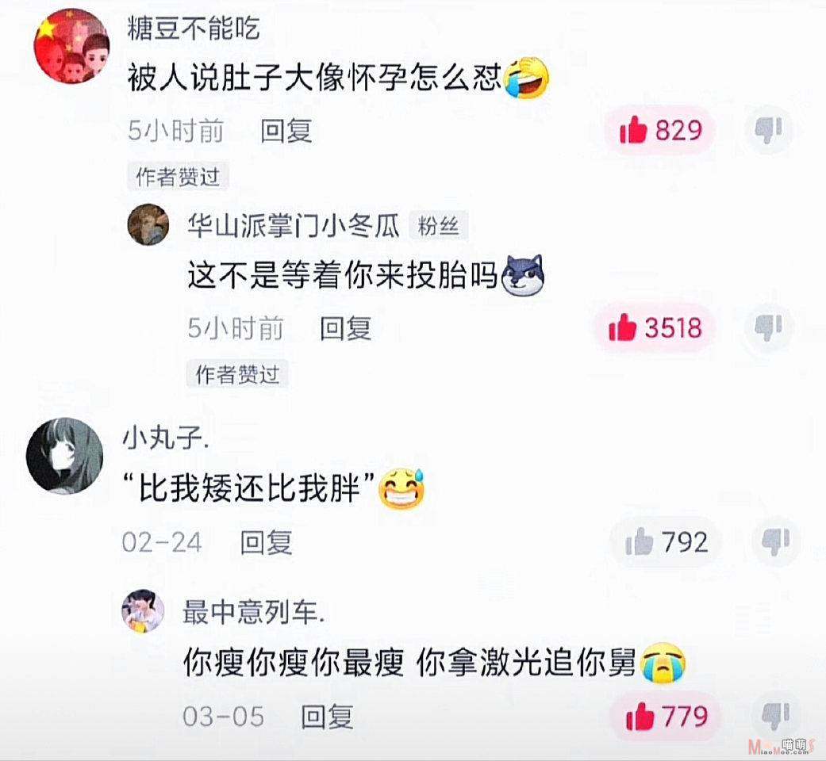Screen dimensions: 826x761
Task: Tap the thumbs-up showing 3518 likes
Action: coord(655,327)
